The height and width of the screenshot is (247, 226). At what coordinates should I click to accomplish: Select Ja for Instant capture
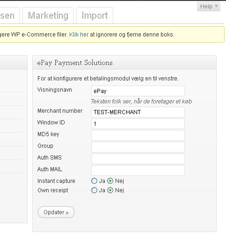coord(94,181)
